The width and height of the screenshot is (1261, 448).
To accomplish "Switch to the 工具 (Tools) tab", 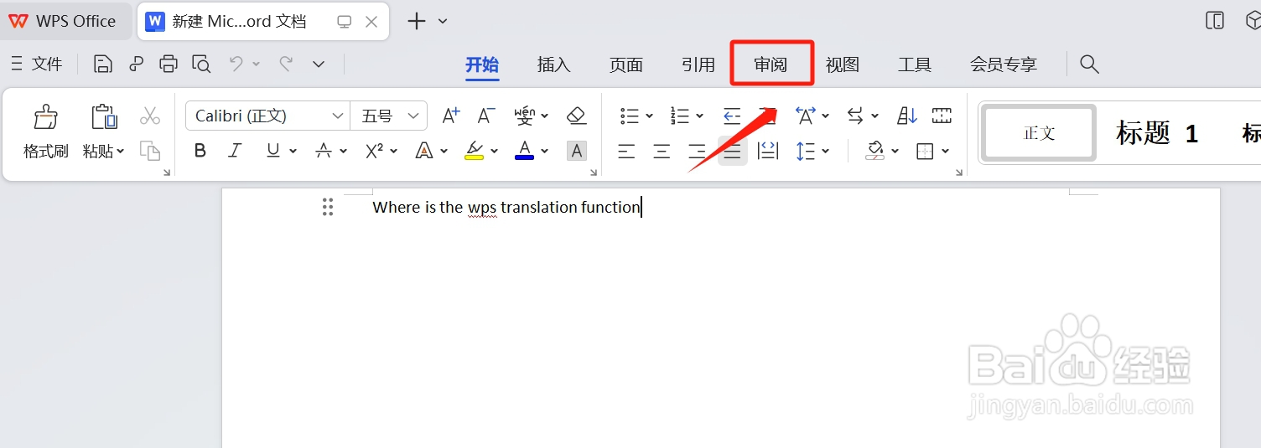I will 915,64.
